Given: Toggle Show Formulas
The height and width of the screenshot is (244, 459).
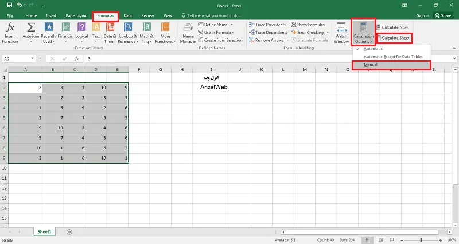Looking at the screenshot, I should tap(308, 25).
